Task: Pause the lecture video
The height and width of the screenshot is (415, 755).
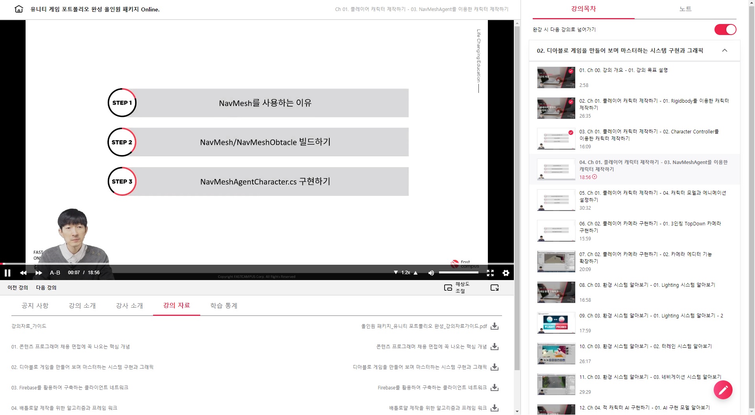Action: click(x=7, y=273)
